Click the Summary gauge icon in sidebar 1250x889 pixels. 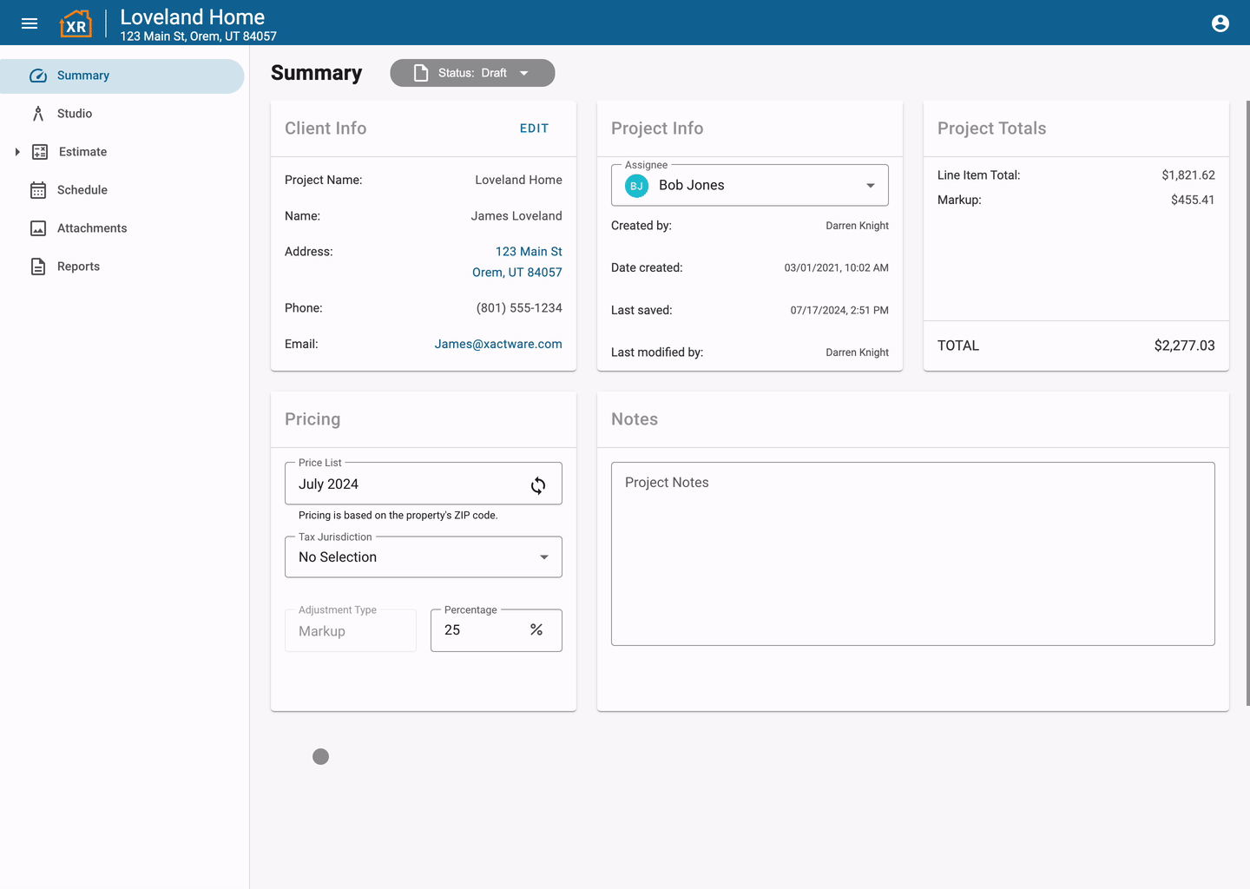38,76
